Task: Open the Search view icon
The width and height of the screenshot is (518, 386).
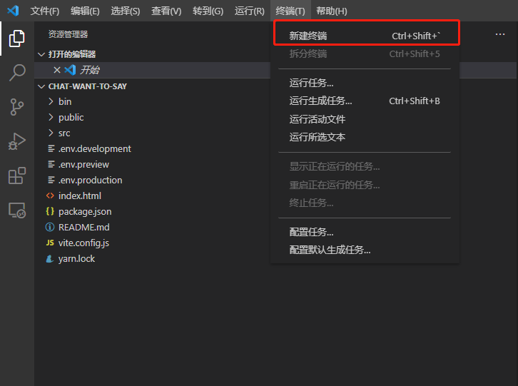Action: coord(17,73)
